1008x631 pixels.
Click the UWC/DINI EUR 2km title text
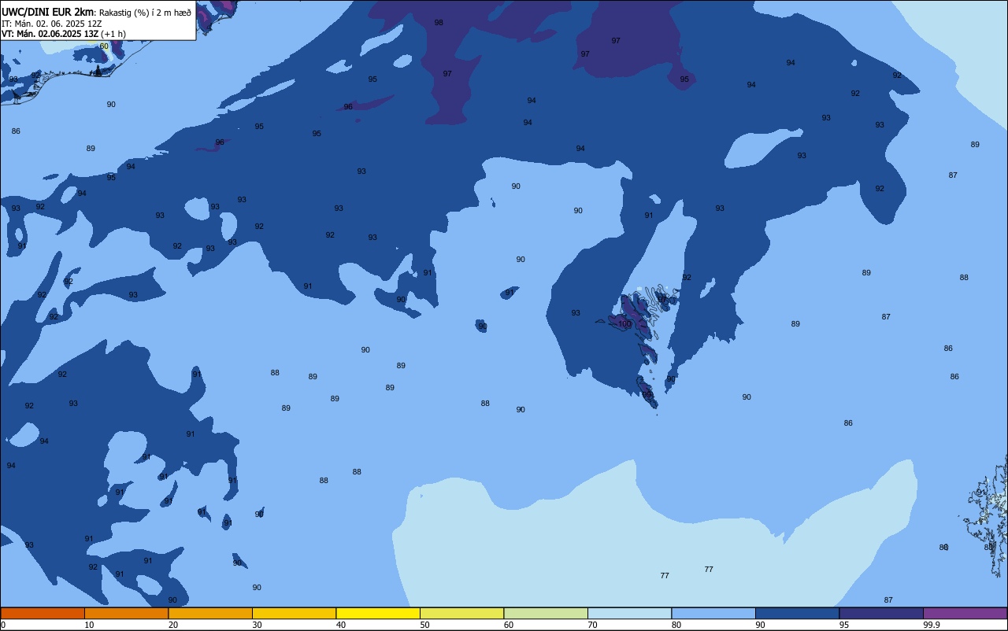(x=48, y=12)
